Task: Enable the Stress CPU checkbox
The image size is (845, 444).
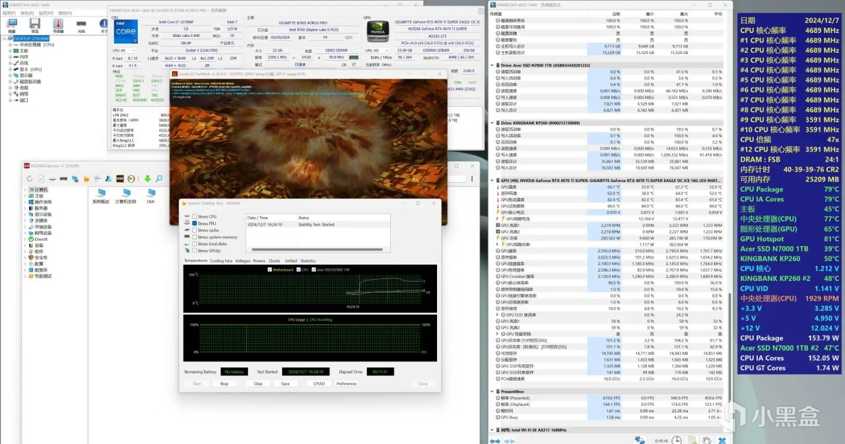Action: point(194,216)
